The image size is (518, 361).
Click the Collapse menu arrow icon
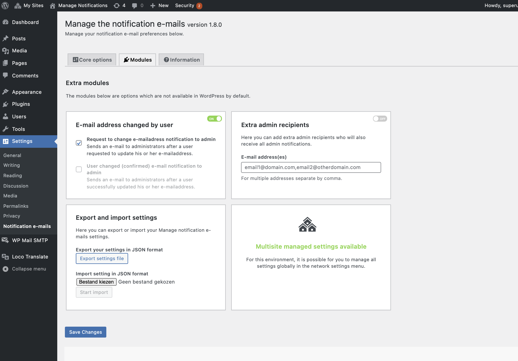(5, 269)
